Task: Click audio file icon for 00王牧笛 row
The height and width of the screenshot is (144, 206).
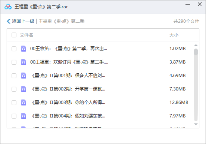Action: [24, 48]
